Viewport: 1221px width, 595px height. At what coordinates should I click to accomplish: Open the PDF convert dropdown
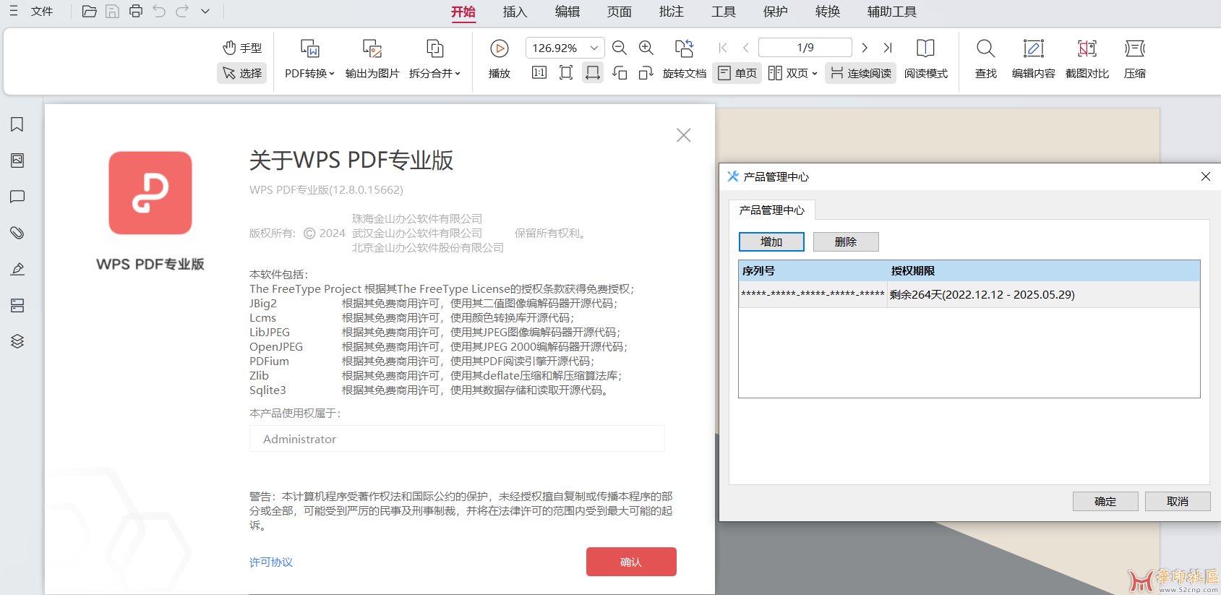click(309, 73)
